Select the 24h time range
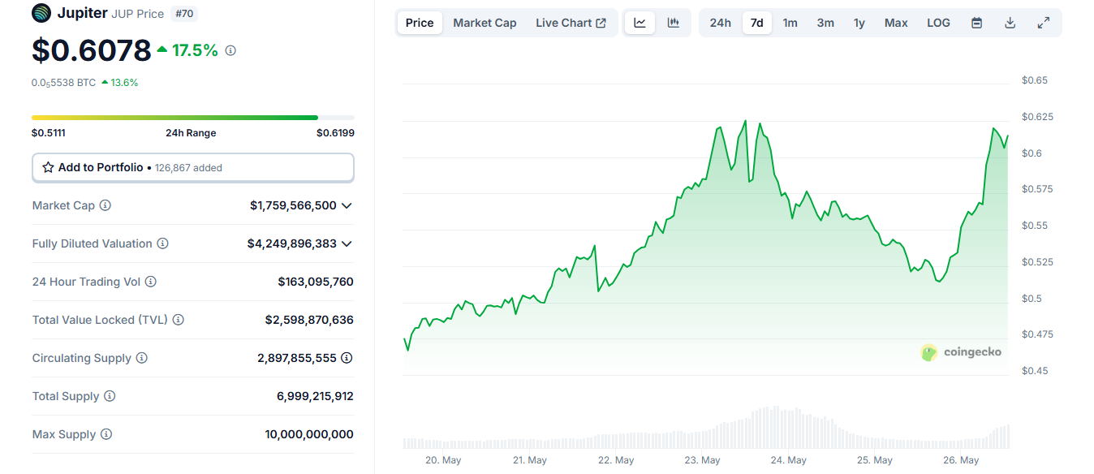Viewport: 1094px width, 474px height. coord(721,23)
